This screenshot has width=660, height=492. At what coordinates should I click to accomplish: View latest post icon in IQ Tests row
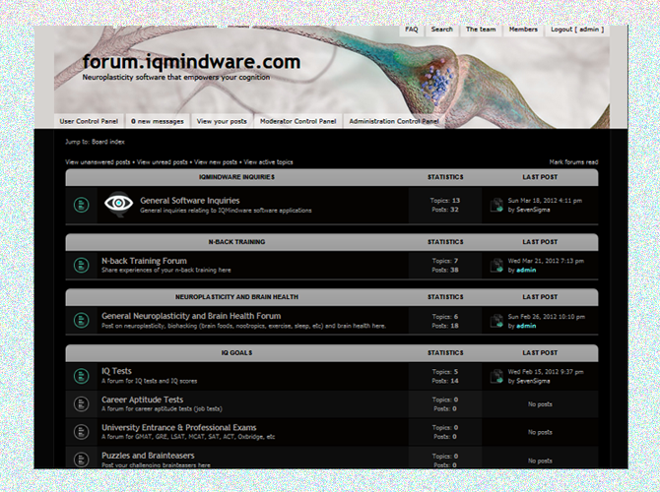click(497, 376)
